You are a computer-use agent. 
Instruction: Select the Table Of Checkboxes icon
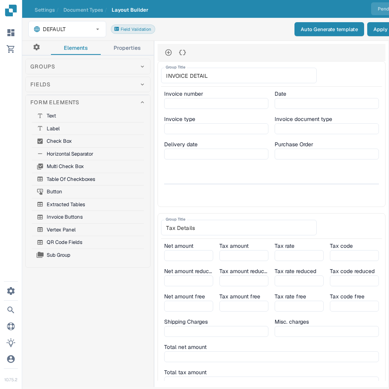(40, 179)
